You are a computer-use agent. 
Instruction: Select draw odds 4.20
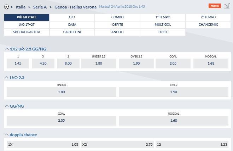pyautogui.click(x=43, y=64)
